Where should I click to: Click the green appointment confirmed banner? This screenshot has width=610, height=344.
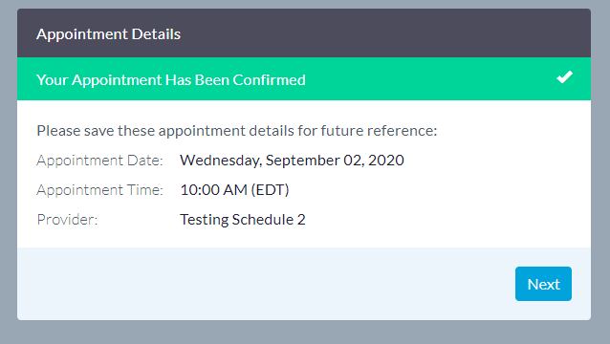tap(304, 79)
